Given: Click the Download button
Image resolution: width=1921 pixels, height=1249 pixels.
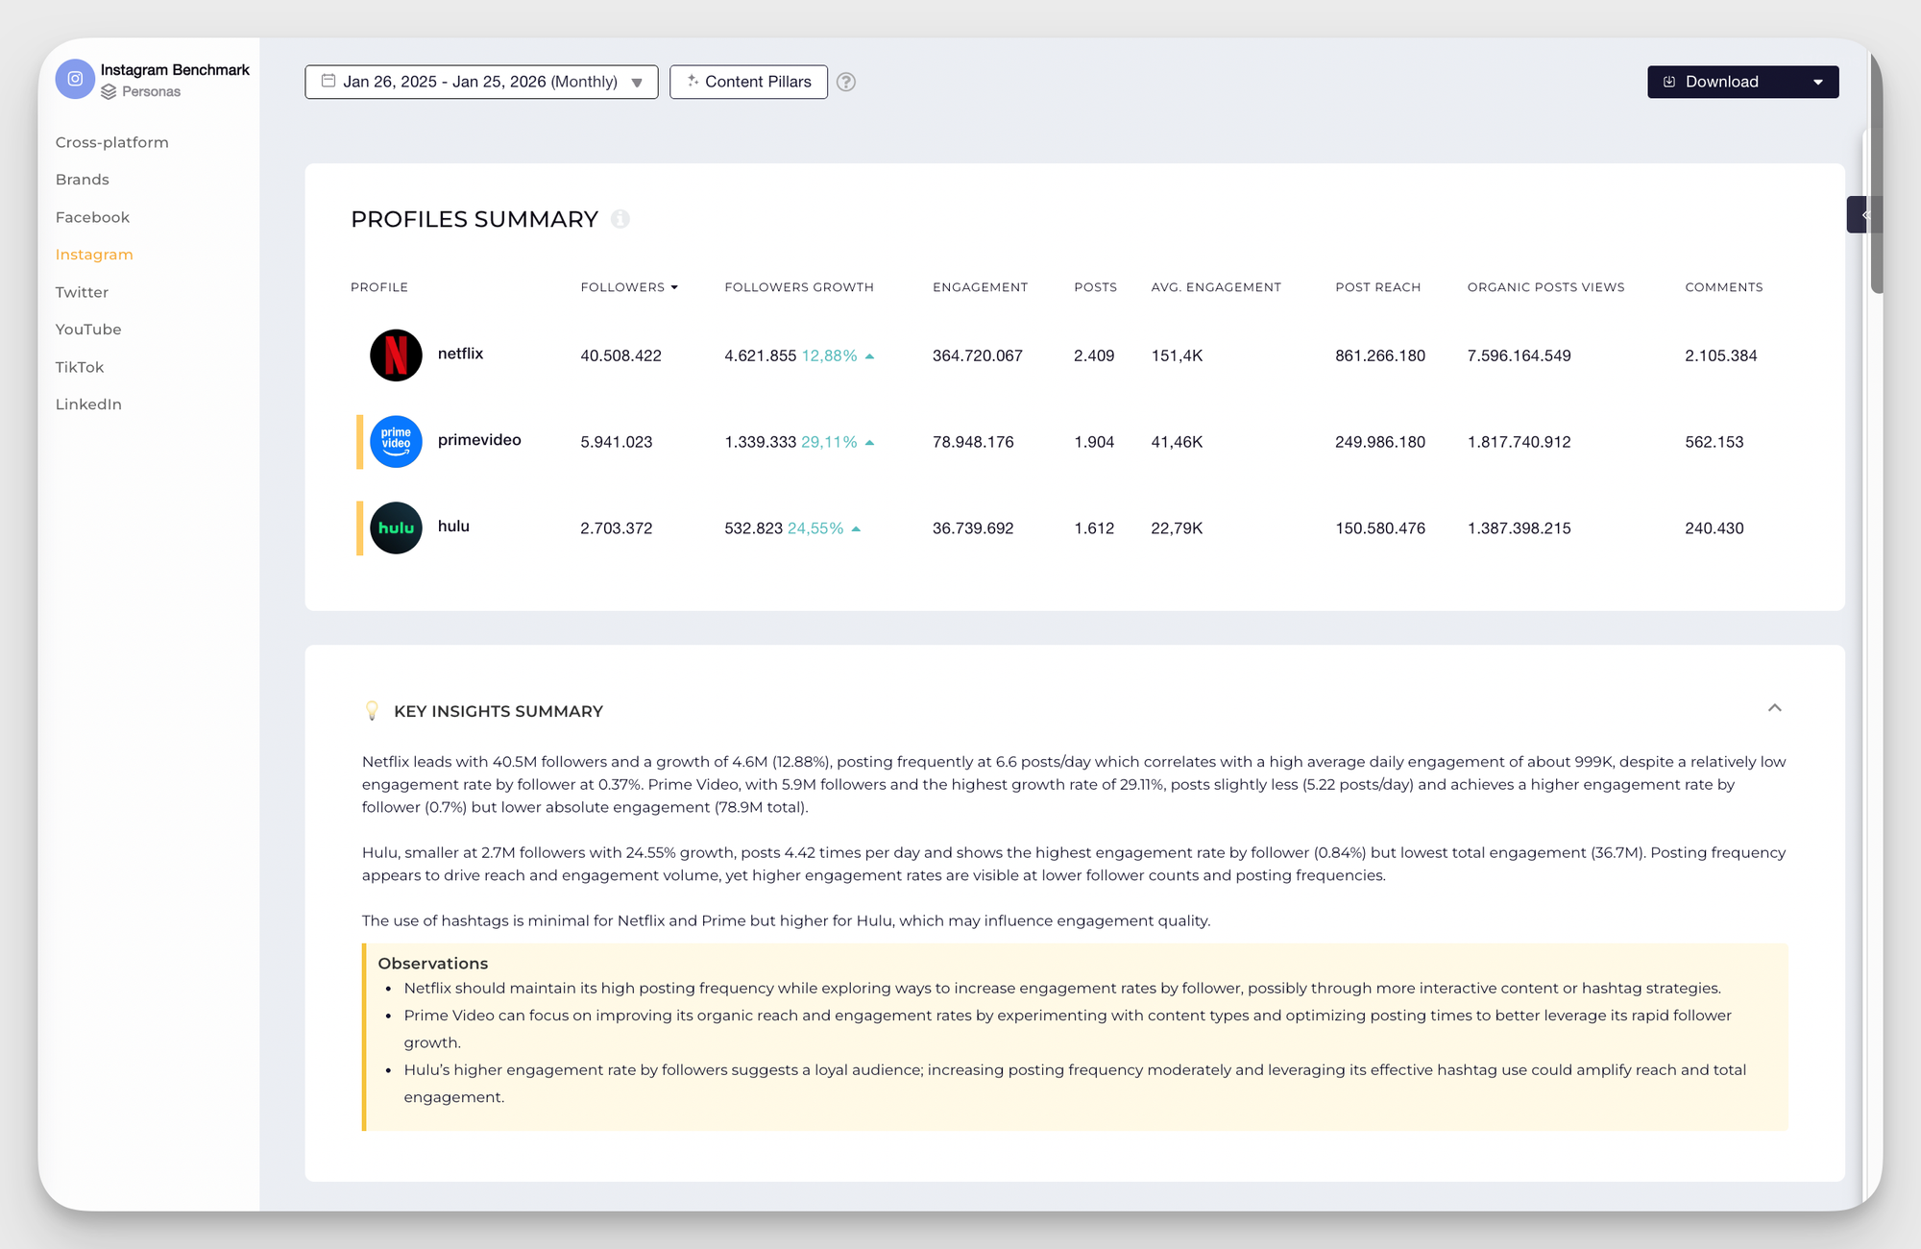Looking at the screenshot, I should (x=1721, y=82).
